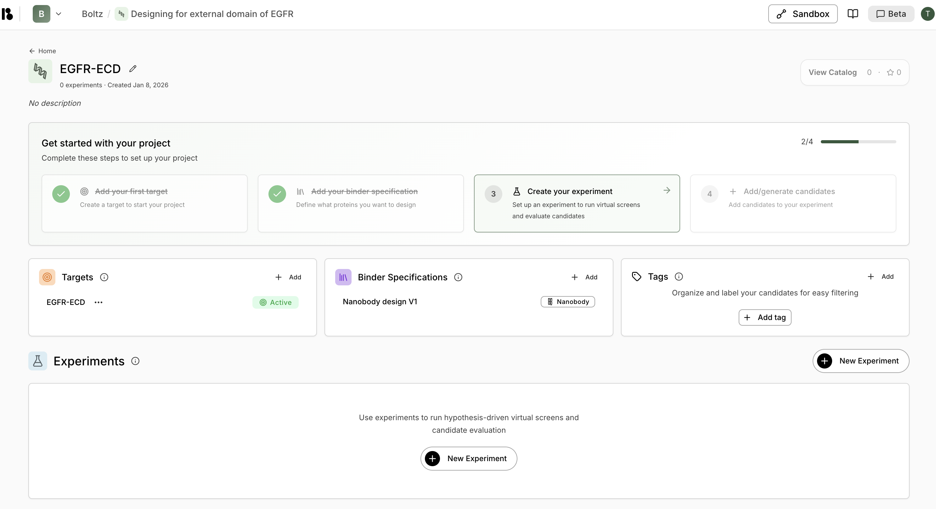936x509 pixels.
Task: Toggle the Add your binder specification checkmark
Action: (x=277, y=194)
